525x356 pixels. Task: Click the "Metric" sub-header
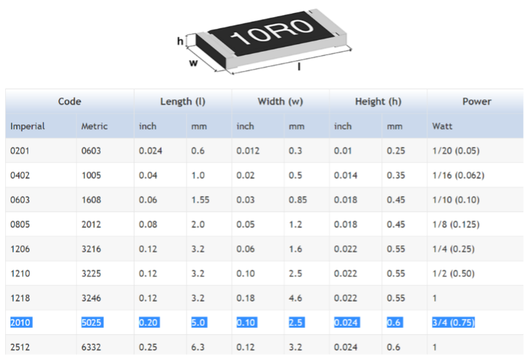coord(94,126)
